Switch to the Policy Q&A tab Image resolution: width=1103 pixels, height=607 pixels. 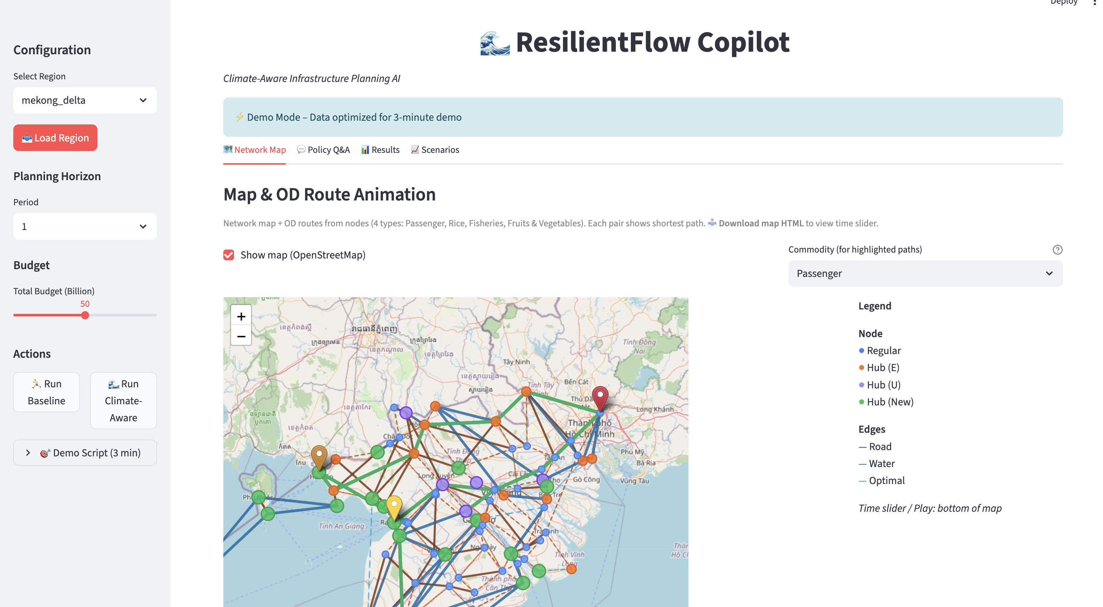323,150
